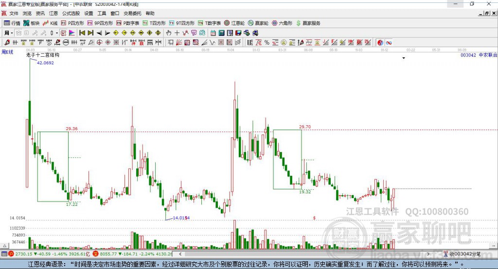Select the crosshair cursor tool
The width and height of the screenshot is (498, 269).
coord(177,33)
